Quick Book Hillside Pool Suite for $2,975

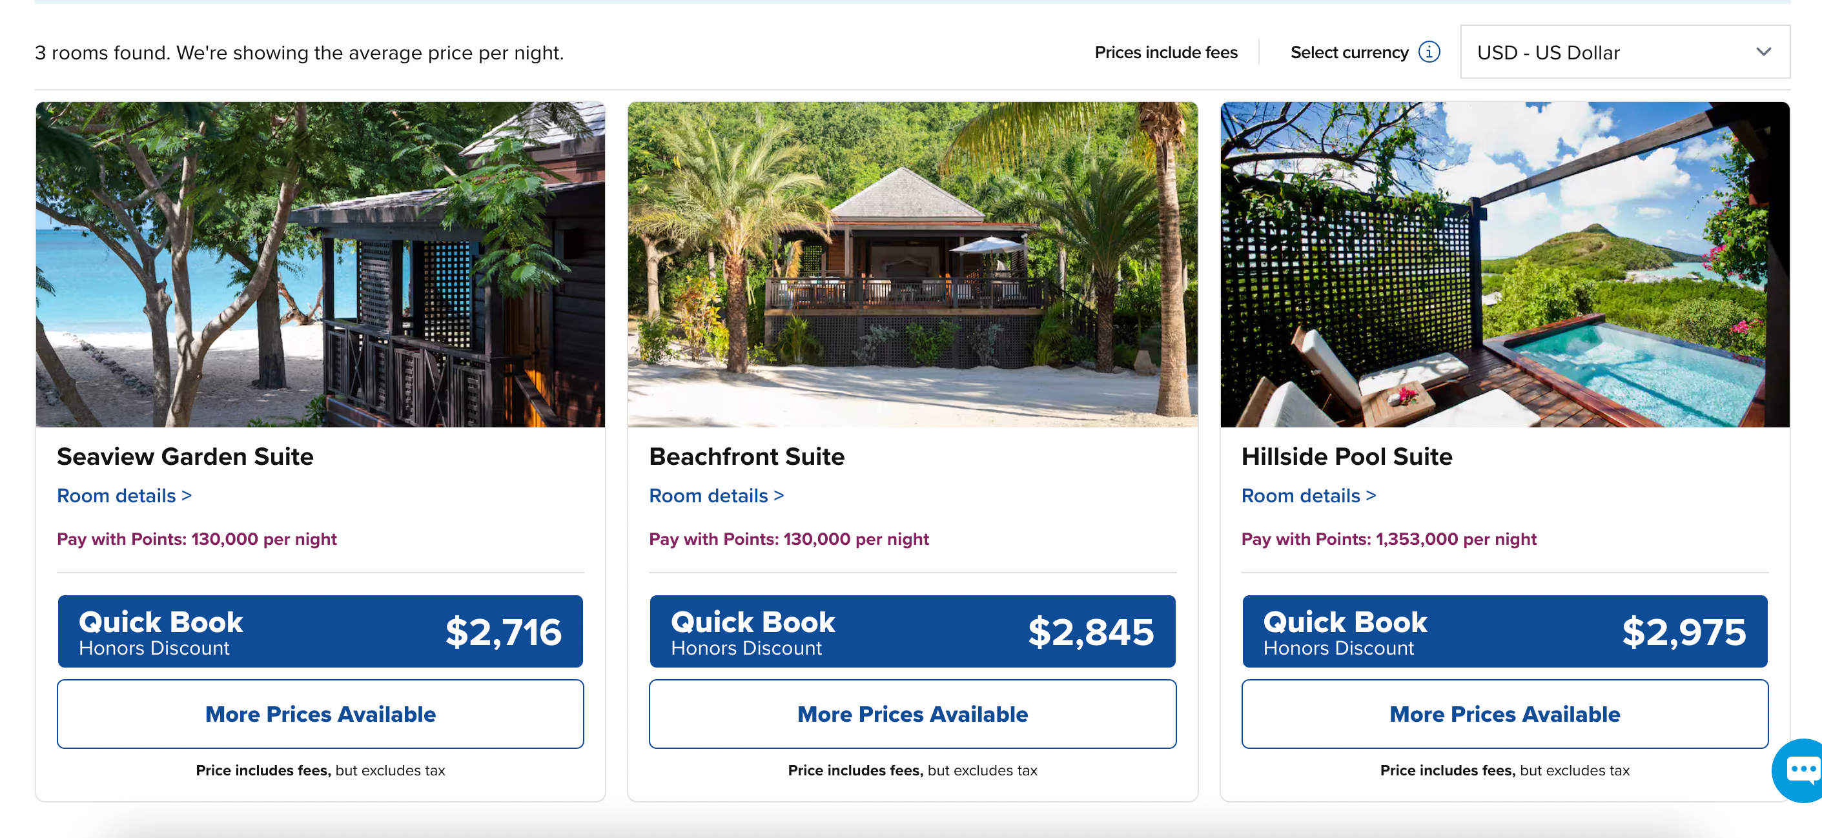(x=1504, y=631)
